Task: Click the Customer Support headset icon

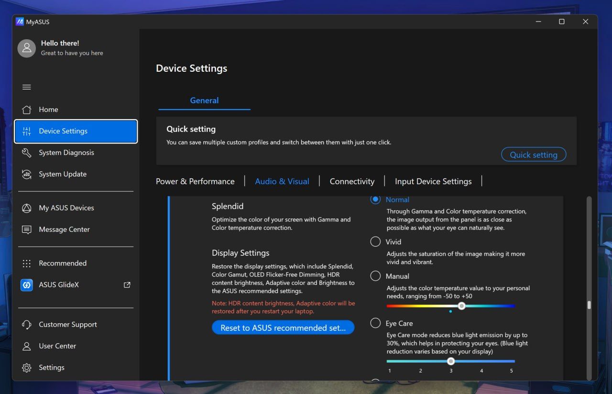Action: pos(27,325)
